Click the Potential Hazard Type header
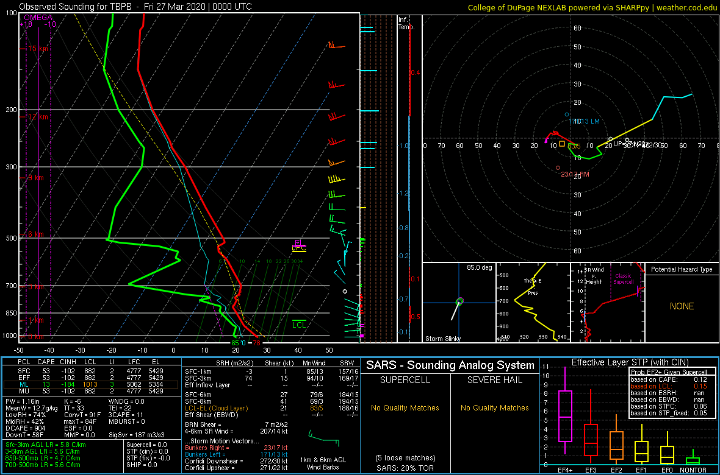The height and width of the screenshot is (475, 720). coord(682,270)
